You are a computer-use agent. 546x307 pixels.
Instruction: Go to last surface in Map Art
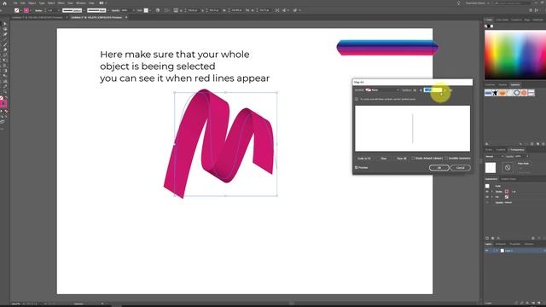coord(450,90)
